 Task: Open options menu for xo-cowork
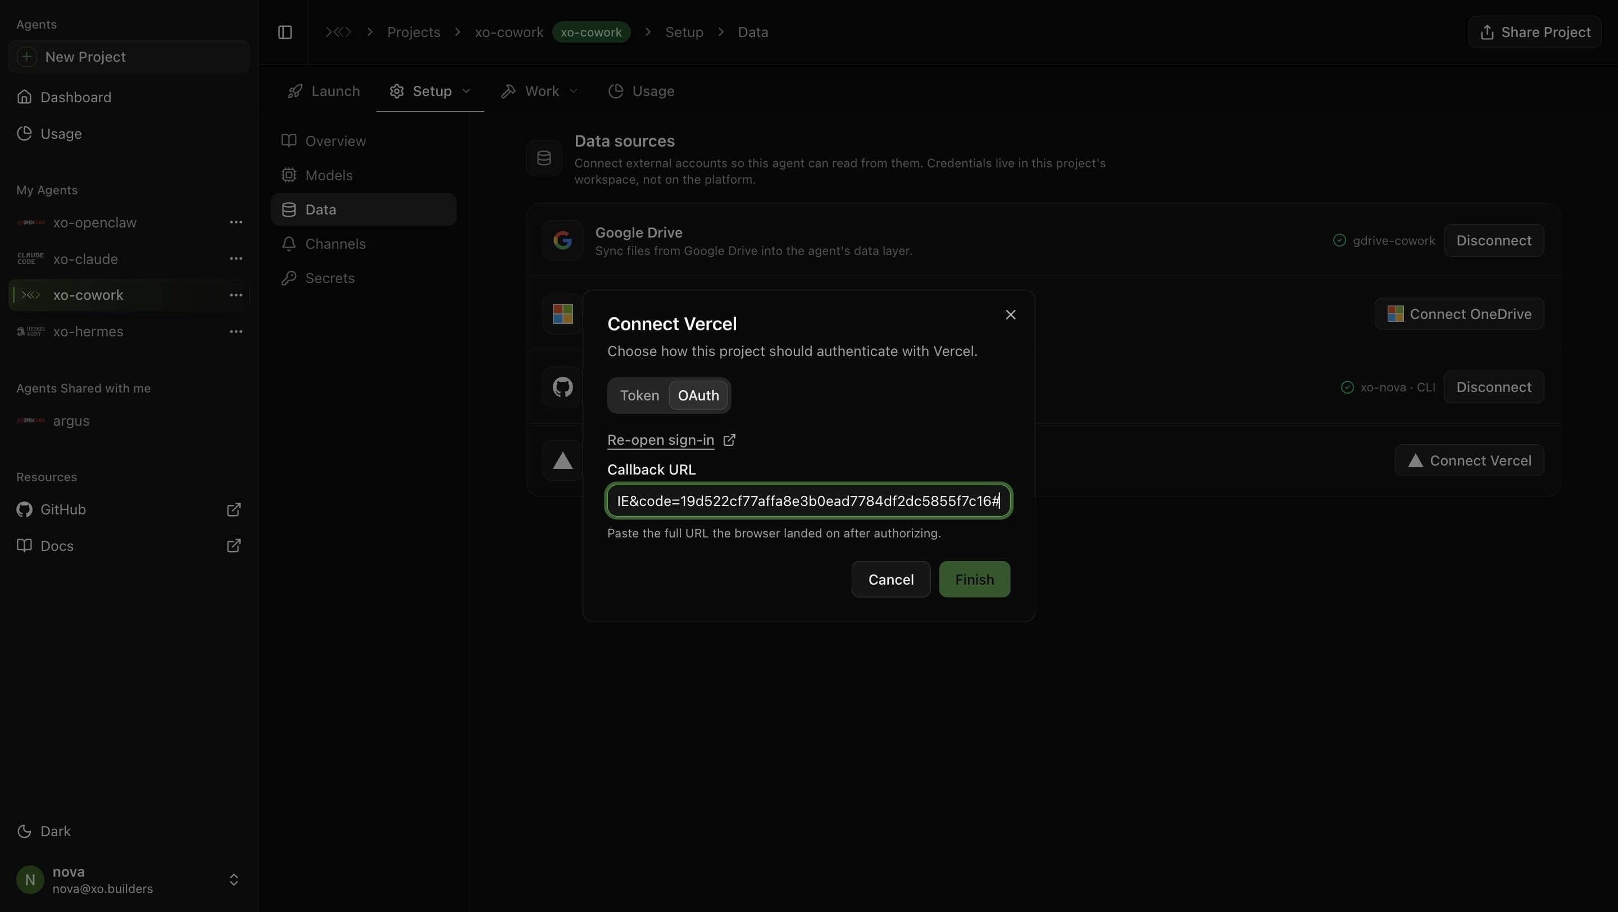tap(235, 295)
